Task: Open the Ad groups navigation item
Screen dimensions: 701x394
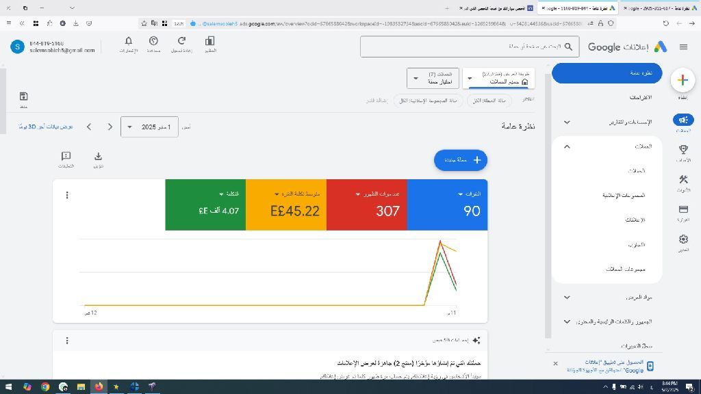Action: pos(623,195)
